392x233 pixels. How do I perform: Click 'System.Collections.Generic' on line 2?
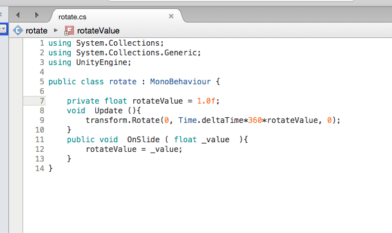click(136, 53)
